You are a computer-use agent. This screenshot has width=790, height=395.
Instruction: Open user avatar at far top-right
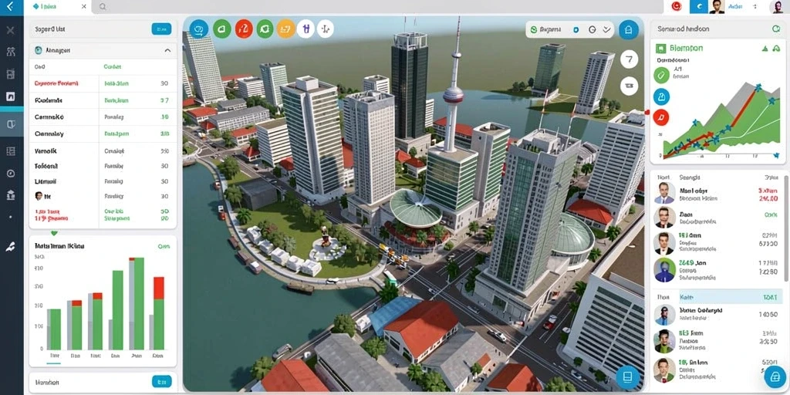[777, 6]
